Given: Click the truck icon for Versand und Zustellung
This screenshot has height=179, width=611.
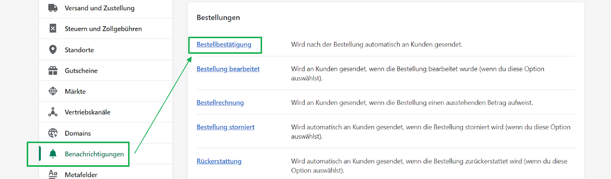Looking at the screenshot, I should click(x=53, y=8).
